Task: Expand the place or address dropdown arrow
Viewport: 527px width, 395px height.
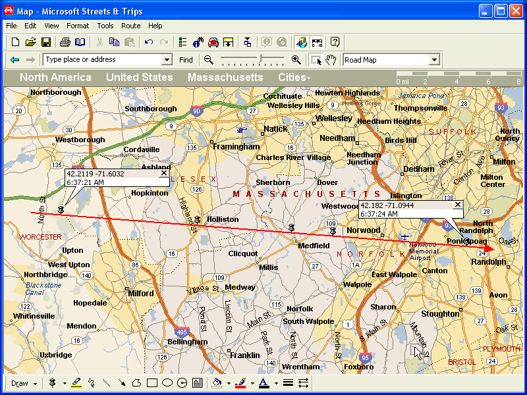Action: click(x=167, y=60)
